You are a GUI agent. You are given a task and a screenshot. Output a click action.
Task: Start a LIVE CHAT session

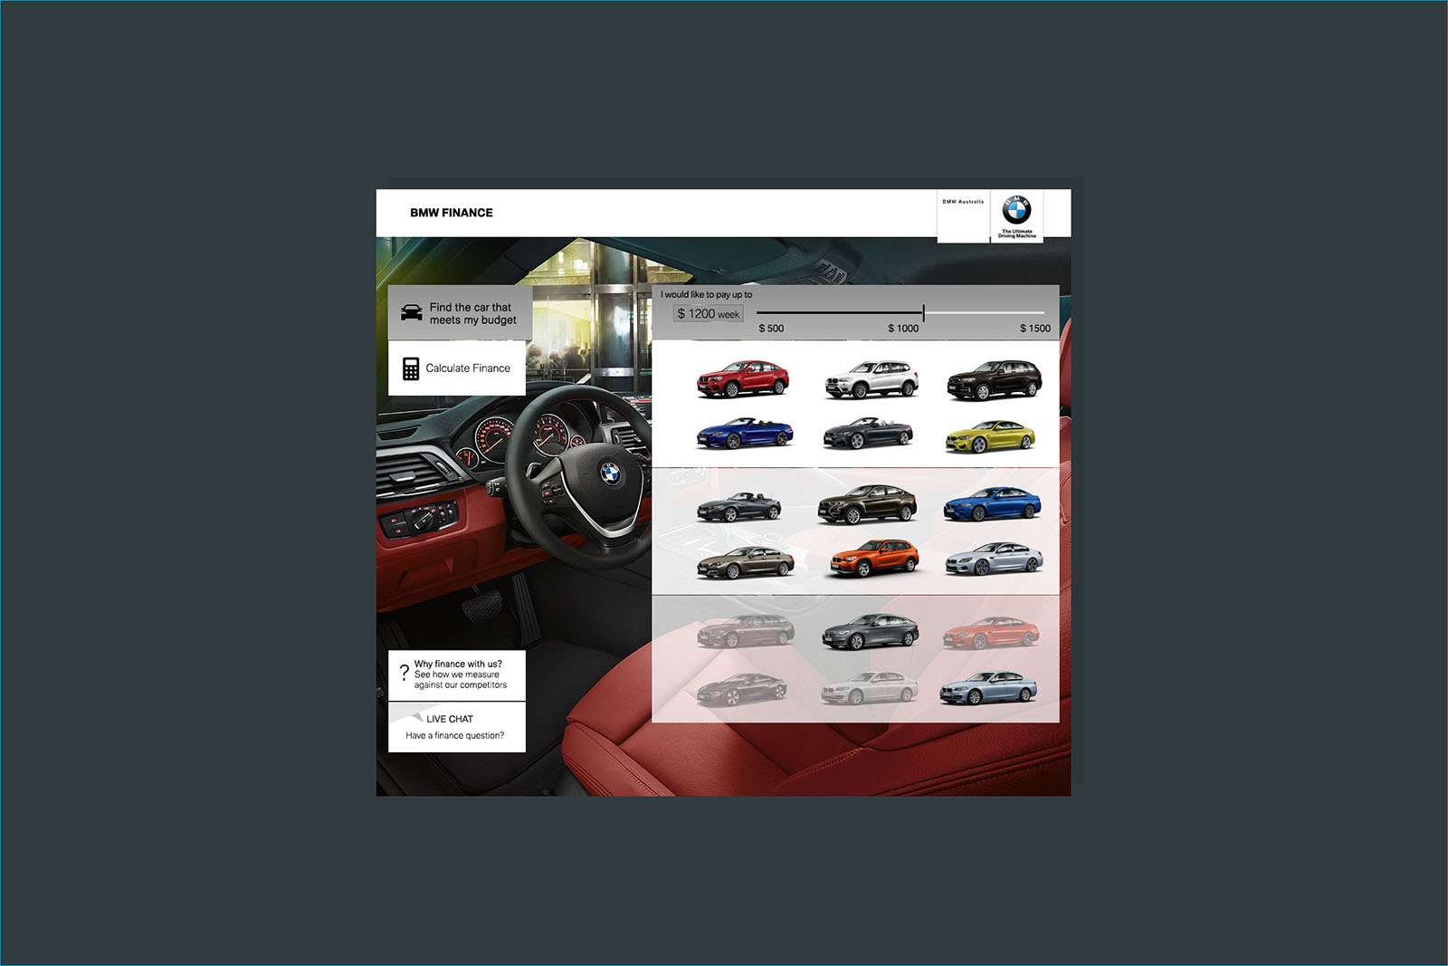coord(457,727)
